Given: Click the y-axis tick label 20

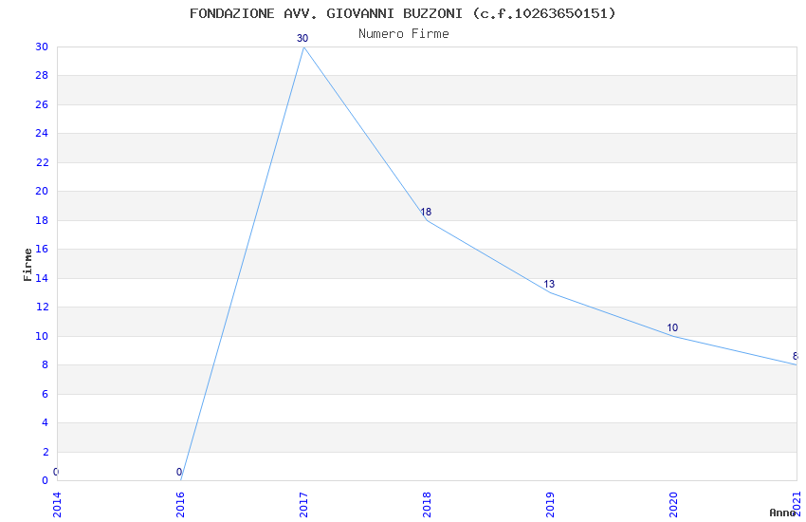Looking at the screenshot, I should point(42,192).
